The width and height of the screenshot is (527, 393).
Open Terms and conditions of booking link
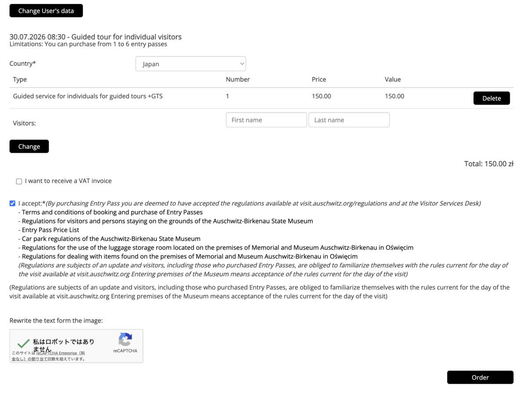112,212
